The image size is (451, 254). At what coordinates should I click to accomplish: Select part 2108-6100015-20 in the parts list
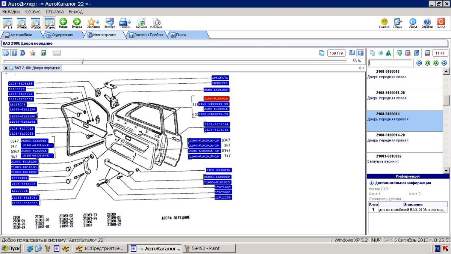coord(405,99)
